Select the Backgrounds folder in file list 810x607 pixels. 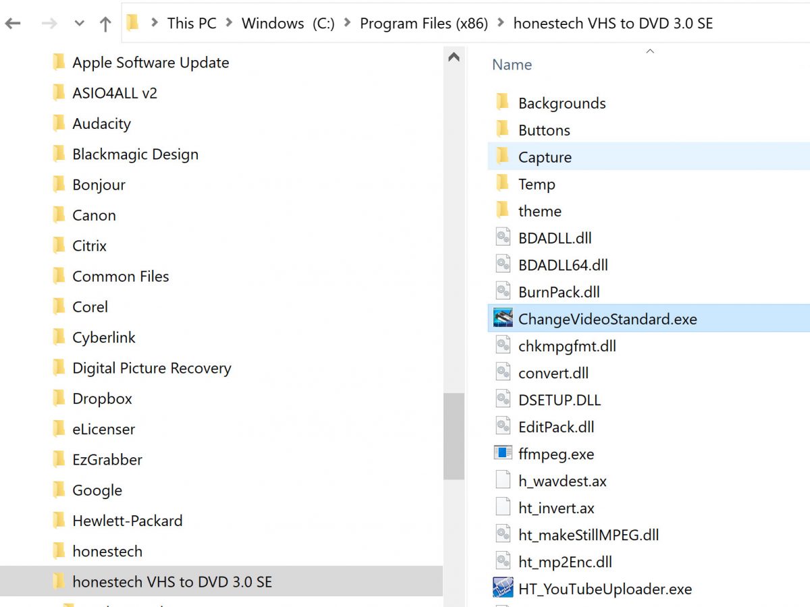point(562,103)
